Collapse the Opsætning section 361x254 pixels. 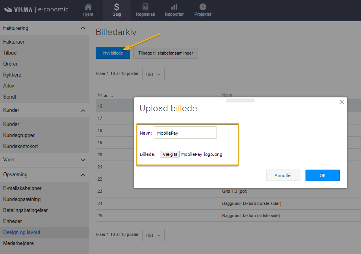tap(83, 175)
